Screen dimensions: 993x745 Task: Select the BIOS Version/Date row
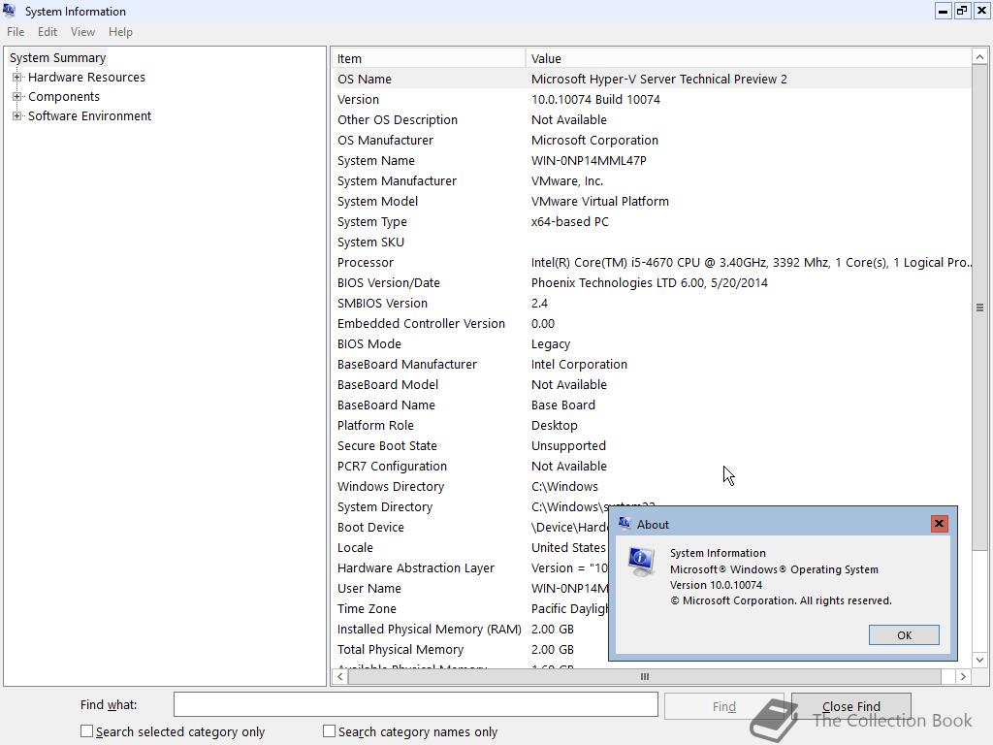[x=651, y=282]
